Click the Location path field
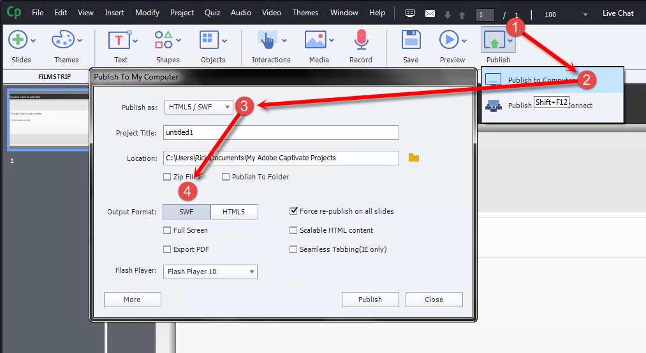The height and width of the screenshot is (353, 646). [281, 158]
